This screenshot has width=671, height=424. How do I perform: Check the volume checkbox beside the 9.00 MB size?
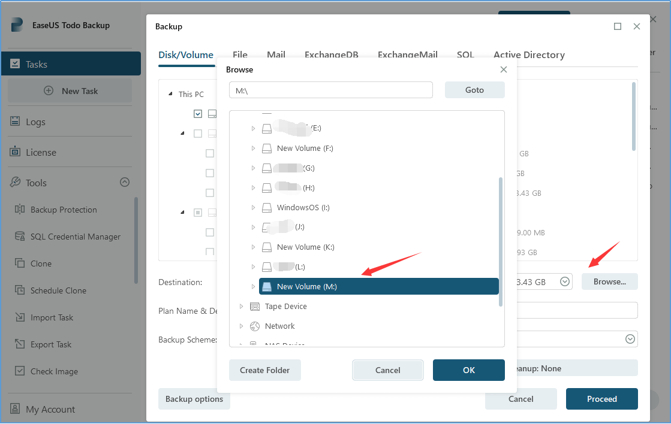[210, 232]
